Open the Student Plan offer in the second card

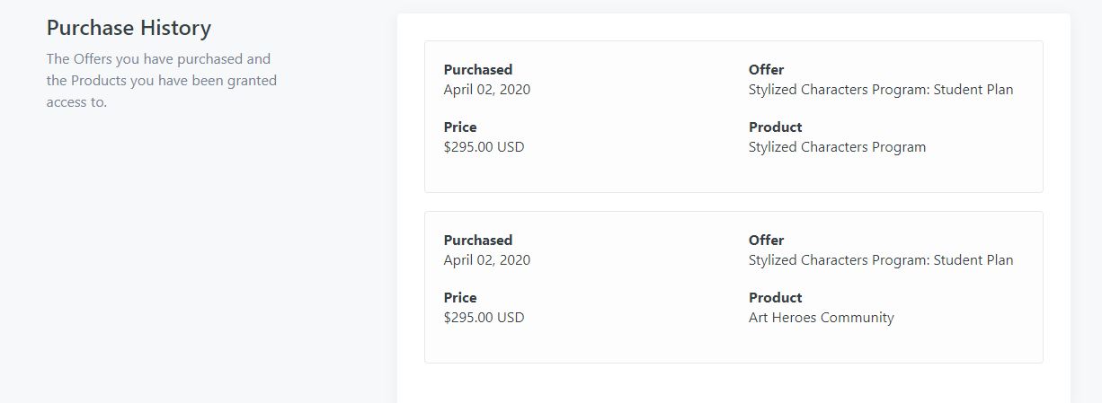[x=880, y=260]
